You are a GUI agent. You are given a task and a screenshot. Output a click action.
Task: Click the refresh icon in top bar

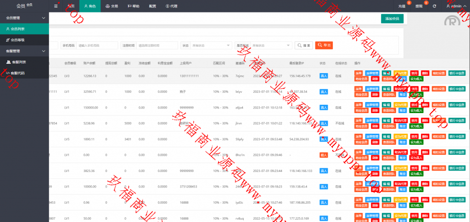click(x=434, y=6)
